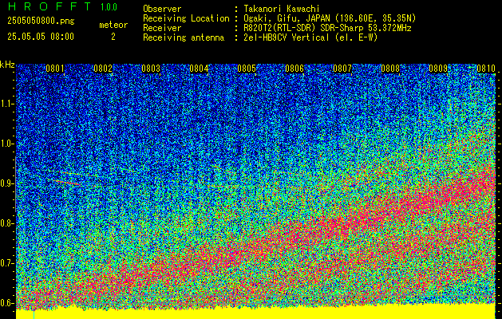Click the 0.9 kHz axis label
This screenshot has width=502, height=319.
click(x=6, y=183)
